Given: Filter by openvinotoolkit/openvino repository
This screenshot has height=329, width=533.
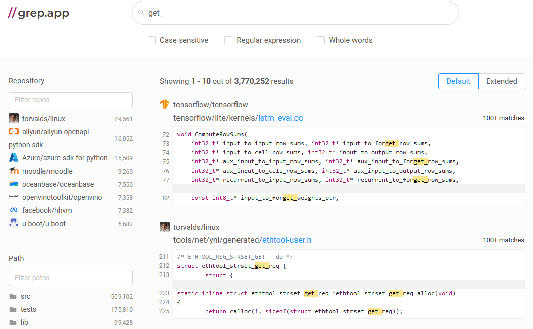Looking at the screenshot, I should (x=62, y=198).
